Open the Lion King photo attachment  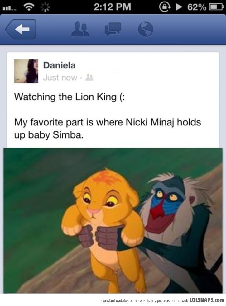[x=113, y=220]
